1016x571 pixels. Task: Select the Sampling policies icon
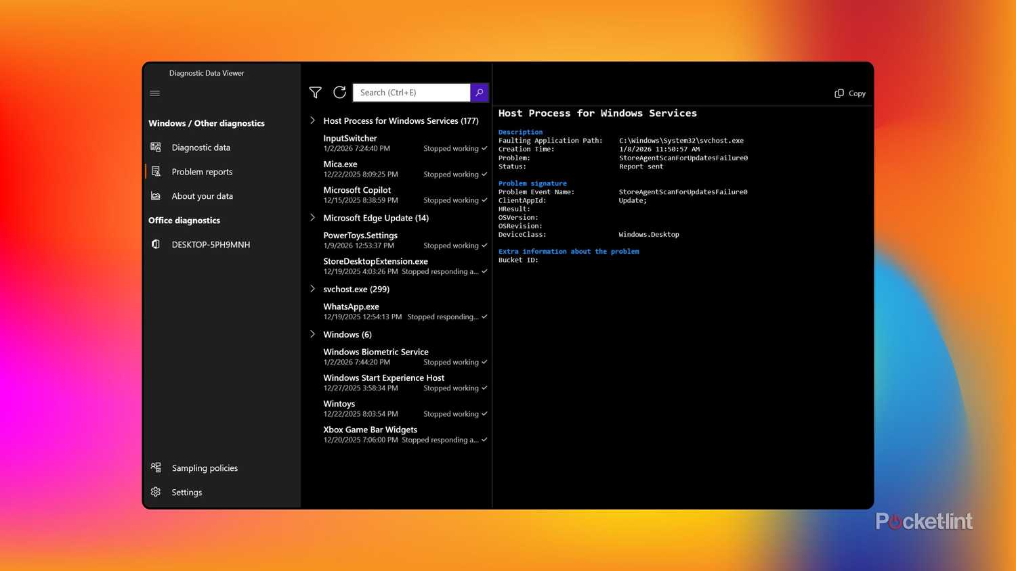click(x=156, y=467)
